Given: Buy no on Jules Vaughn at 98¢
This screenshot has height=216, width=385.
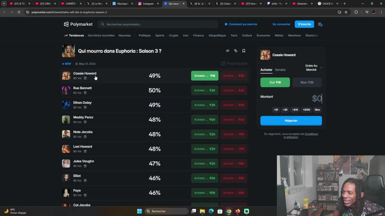Looking at the screenshot, I should (x=233, y=163).
